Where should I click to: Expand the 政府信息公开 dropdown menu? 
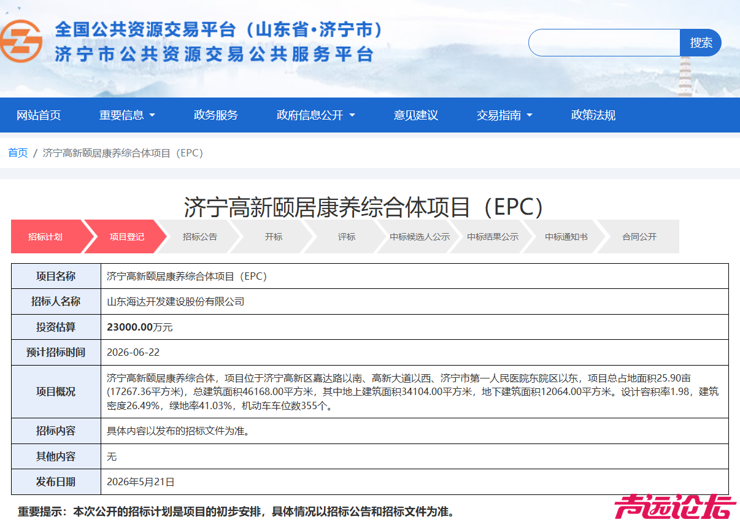316,115
